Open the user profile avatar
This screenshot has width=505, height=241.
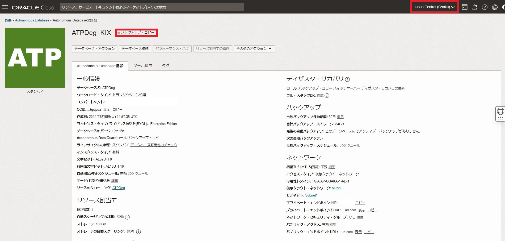(503, 7)
